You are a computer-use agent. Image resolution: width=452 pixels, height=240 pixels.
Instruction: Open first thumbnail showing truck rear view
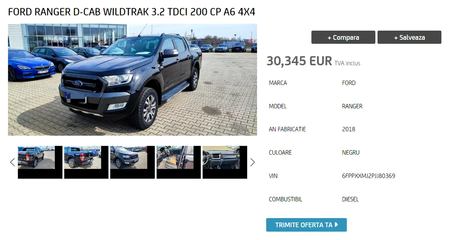click(x=40, y=162)
